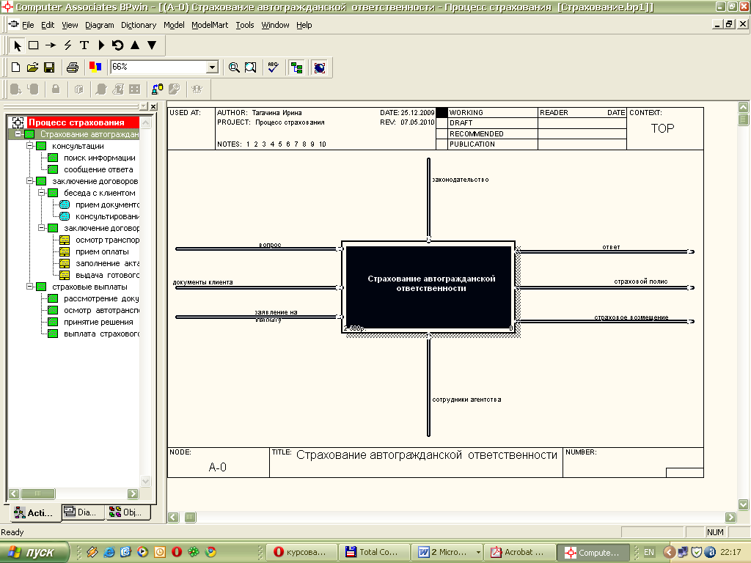Collapse the заключение договоров tree node
This screenshot has height=563, width=751.
click(x=29, y=181)
